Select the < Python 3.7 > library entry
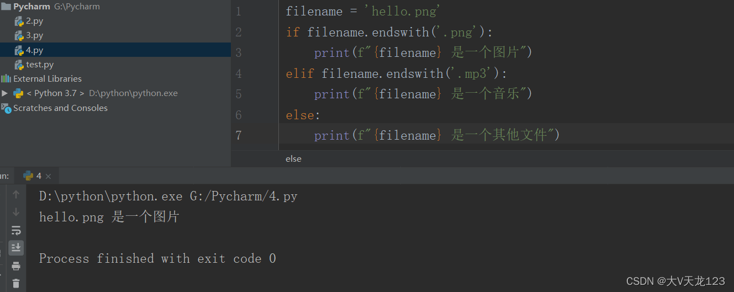The height and width of the screenshot is (292, 734). pyautogui.click(x=55, y=93)
